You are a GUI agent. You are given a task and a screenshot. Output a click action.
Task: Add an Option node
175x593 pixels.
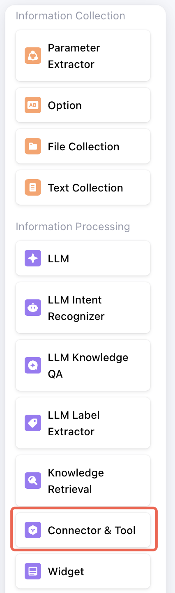pyautogui.click(x=83, y=105)
